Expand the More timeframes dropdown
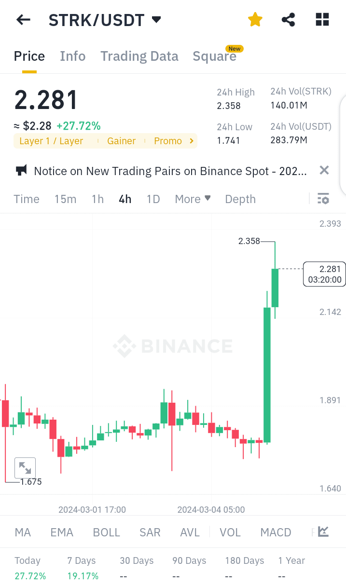Viewport: 346px width, 587px height. (x=192, y=199)
